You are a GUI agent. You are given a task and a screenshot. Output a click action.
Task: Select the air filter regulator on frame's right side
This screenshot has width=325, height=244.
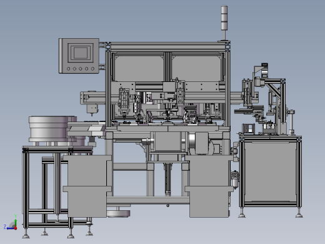click(x=235, y=179)
